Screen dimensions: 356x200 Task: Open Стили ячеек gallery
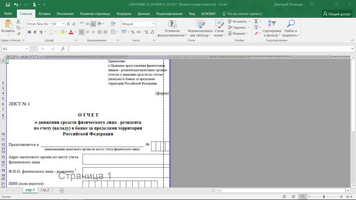pos(219,29)
